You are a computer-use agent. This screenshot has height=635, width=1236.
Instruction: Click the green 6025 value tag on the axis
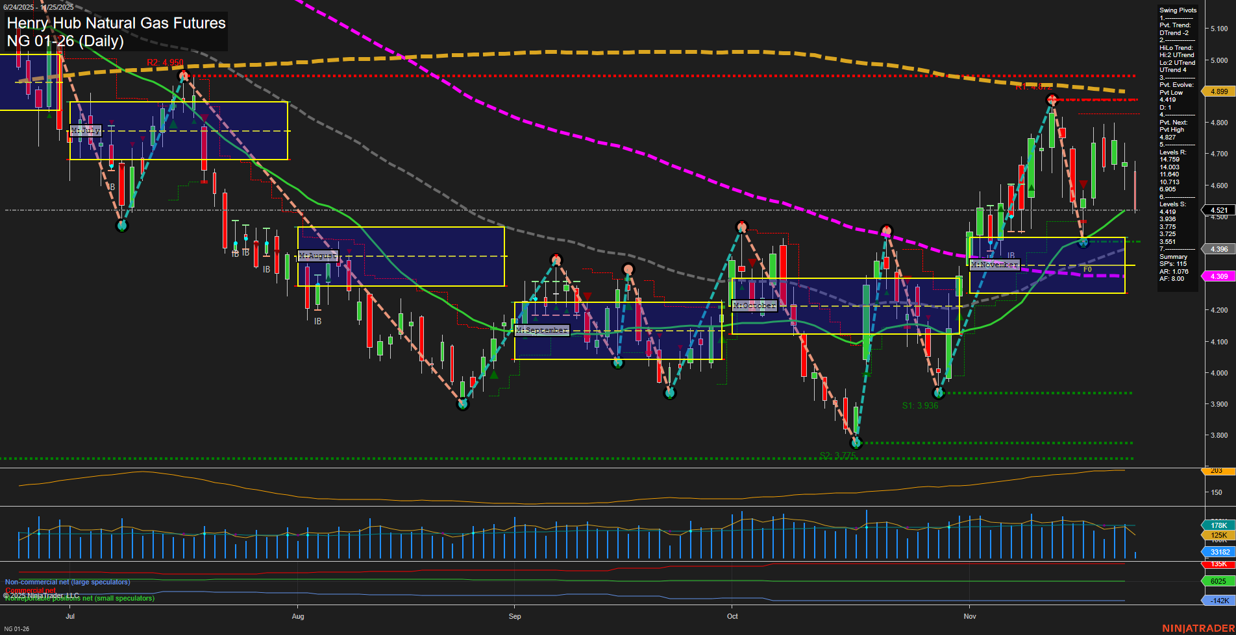1218,581
